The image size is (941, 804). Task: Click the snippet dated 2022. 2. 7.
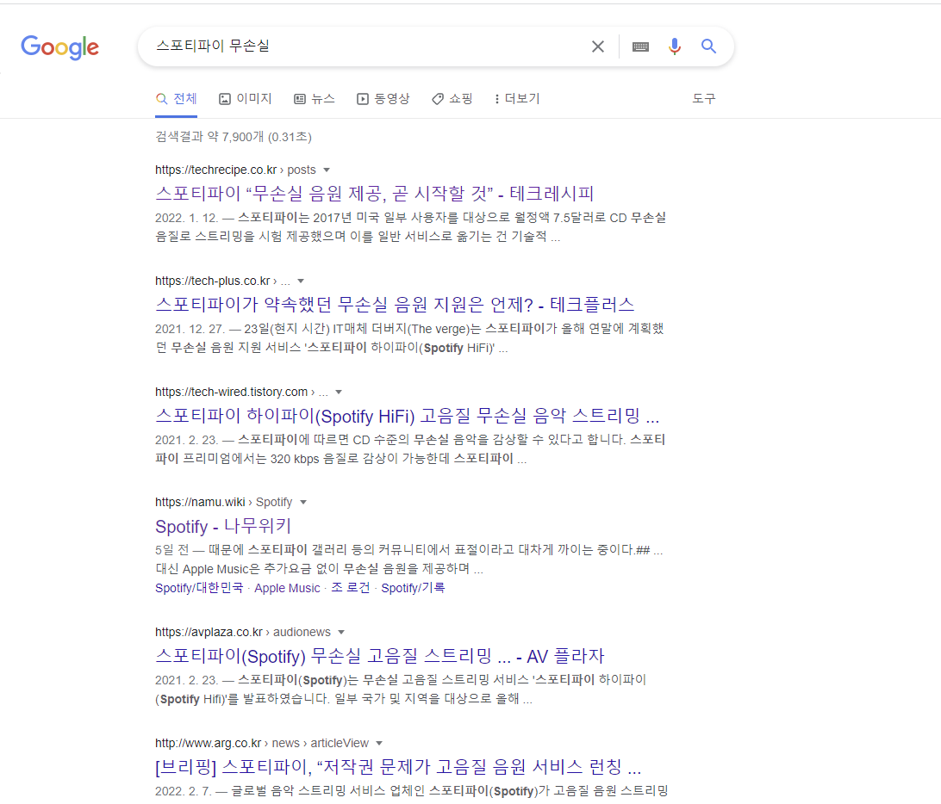[412, 791]
